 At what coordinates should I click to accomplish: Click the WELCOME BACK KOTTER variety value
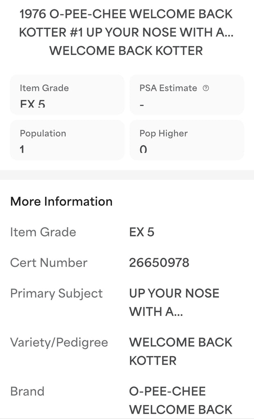[x=181, y=351]
